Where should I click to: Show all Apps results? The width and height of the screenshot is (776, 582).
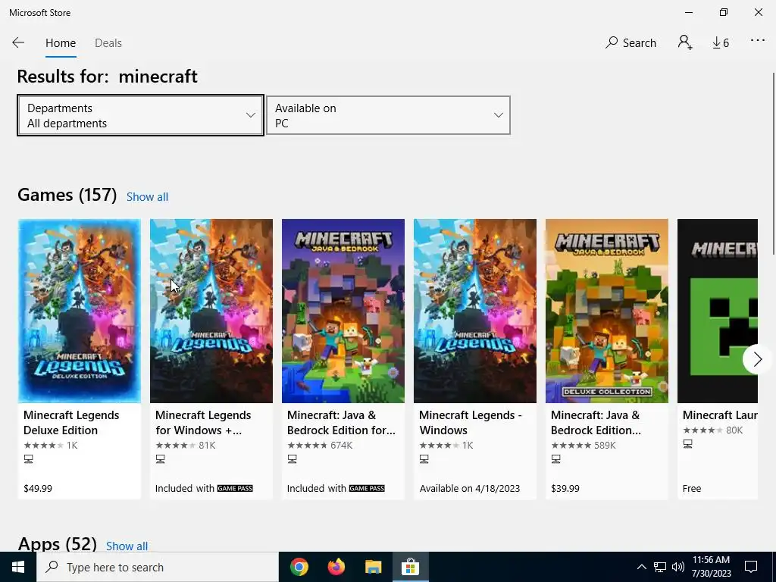(x=127, y=546)
